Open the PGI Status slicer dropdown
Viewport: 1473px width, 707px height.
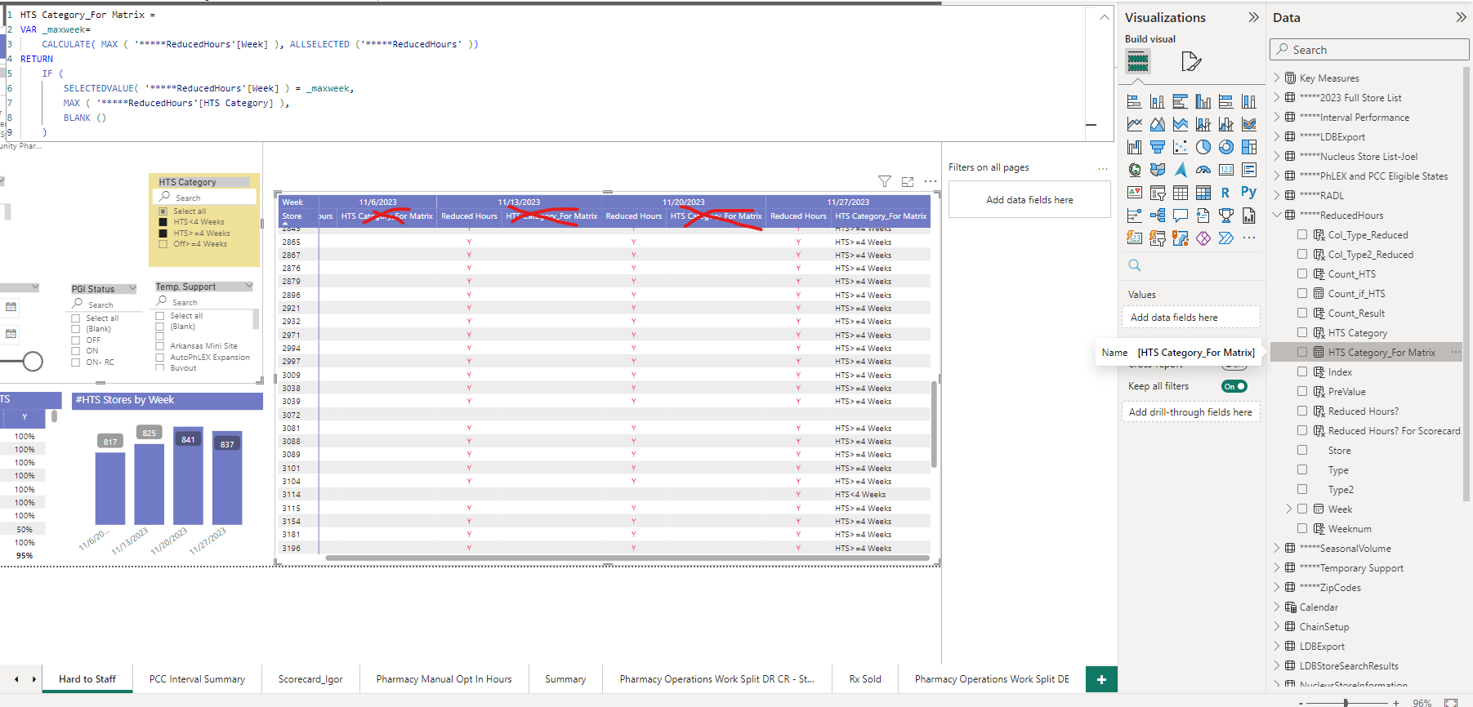tap(132, 288)
